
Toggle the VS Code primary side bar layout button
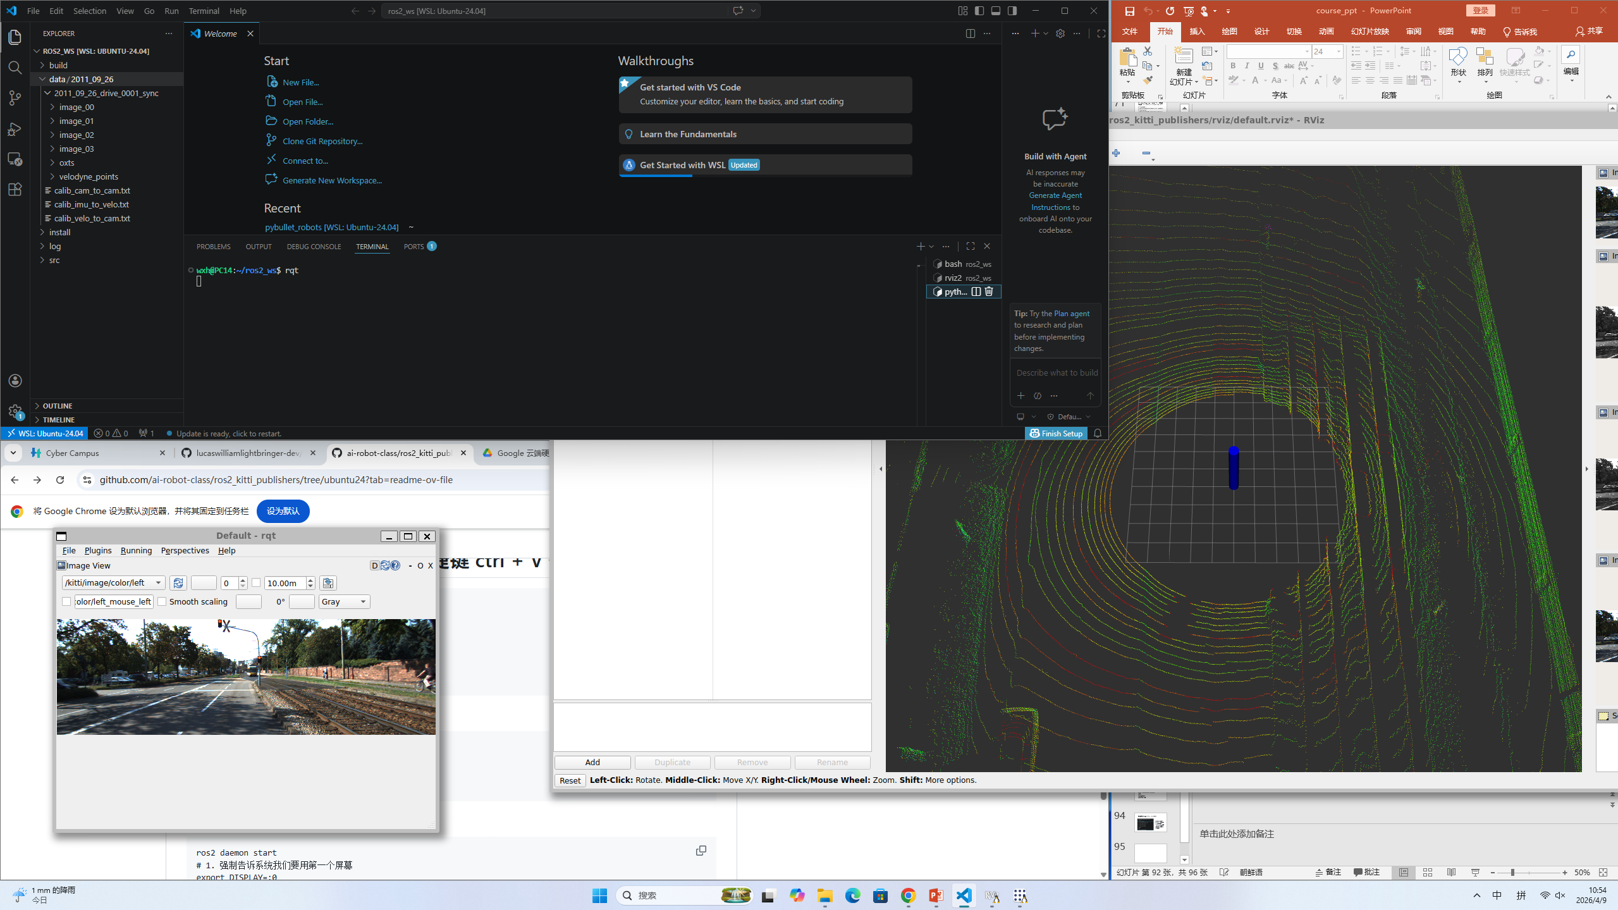pyautogui.click(x=979, y=11)
